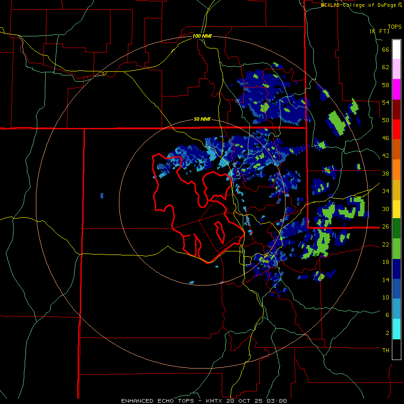Click the '22' legend value
404x404 pixels.
tap(386, 245)
